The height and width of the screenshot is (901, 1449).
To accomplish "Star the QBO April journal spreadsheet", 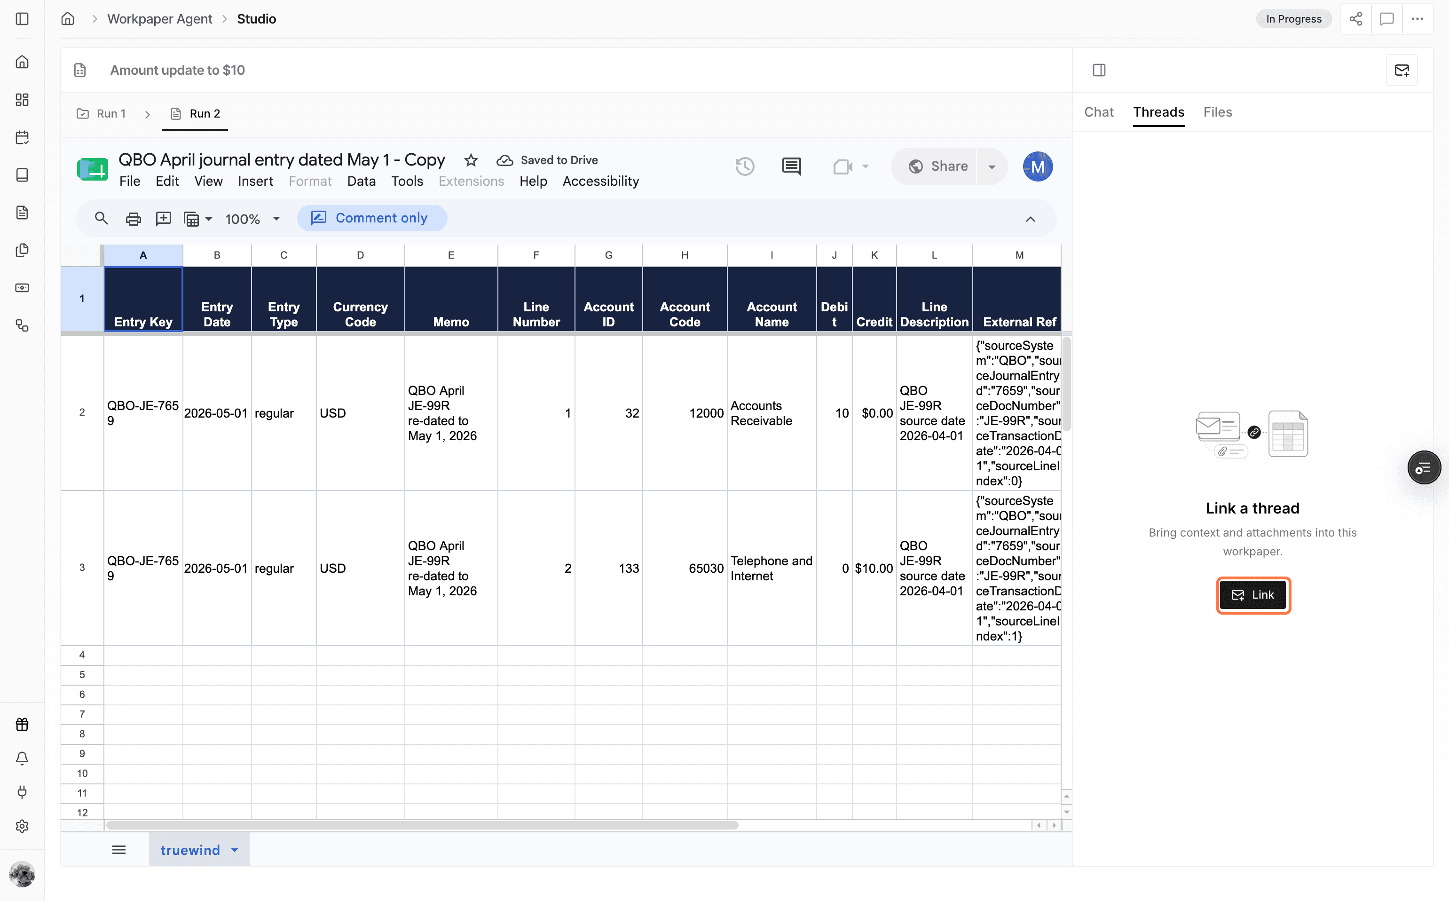I will 471,160.
